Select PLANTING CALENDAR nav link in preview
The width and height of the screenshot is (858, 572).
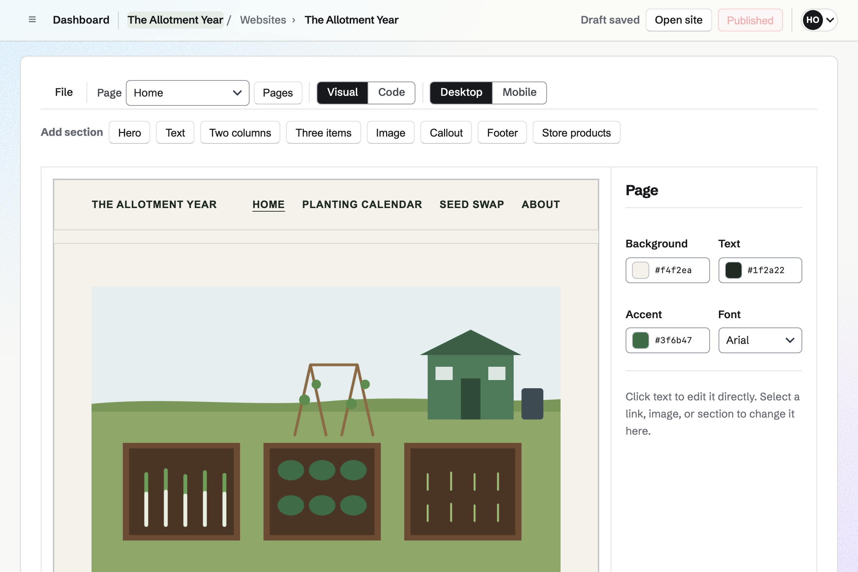pyautogui.click(x=362, y=204)
